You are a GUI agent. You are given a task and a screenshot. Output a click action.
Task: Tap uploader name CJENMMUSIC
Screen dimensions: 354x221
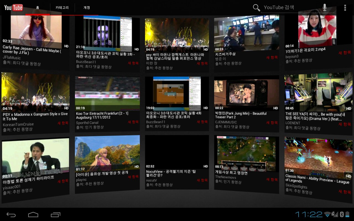[226, 122]
